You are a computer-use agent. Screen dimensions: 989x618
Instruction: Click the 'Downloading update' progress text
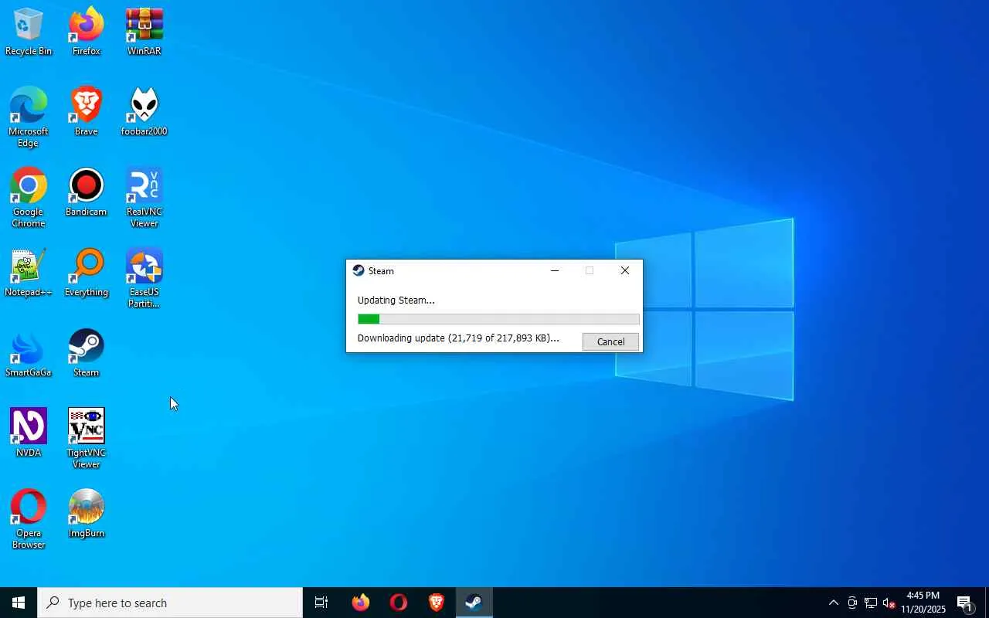pos(458,338)
